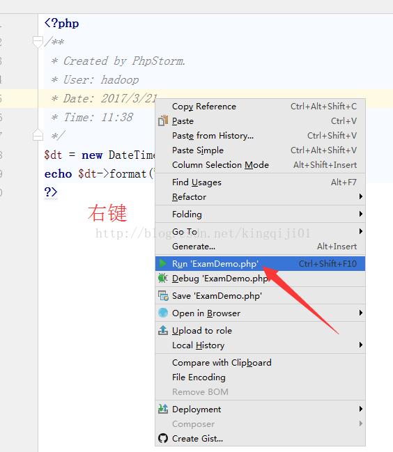Click the 'new' keyword in the code
The image size is (393, 452).
pos(92,155)
